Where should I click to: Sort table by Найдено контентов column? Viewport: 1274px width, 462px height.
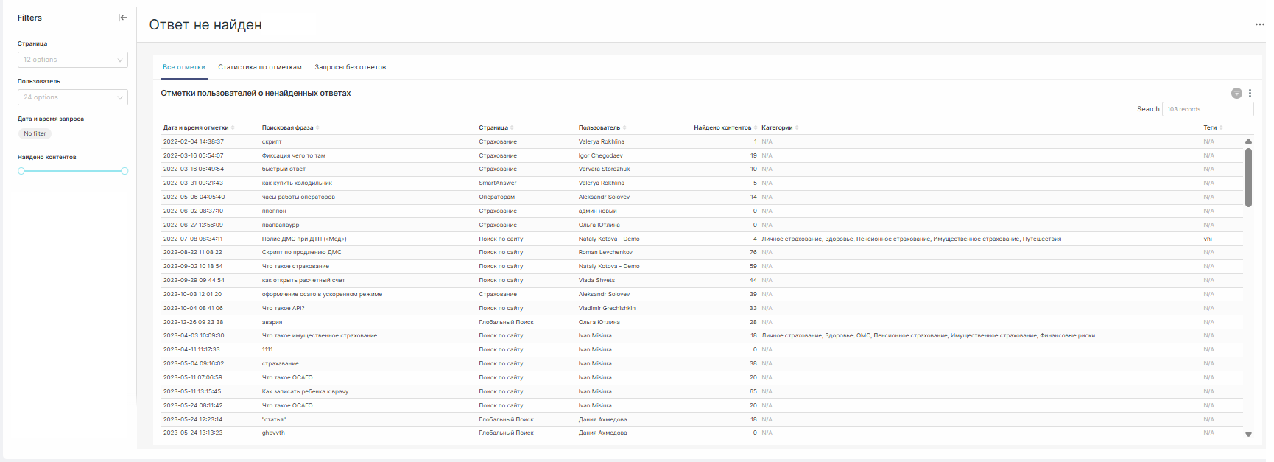click(722, 127)
